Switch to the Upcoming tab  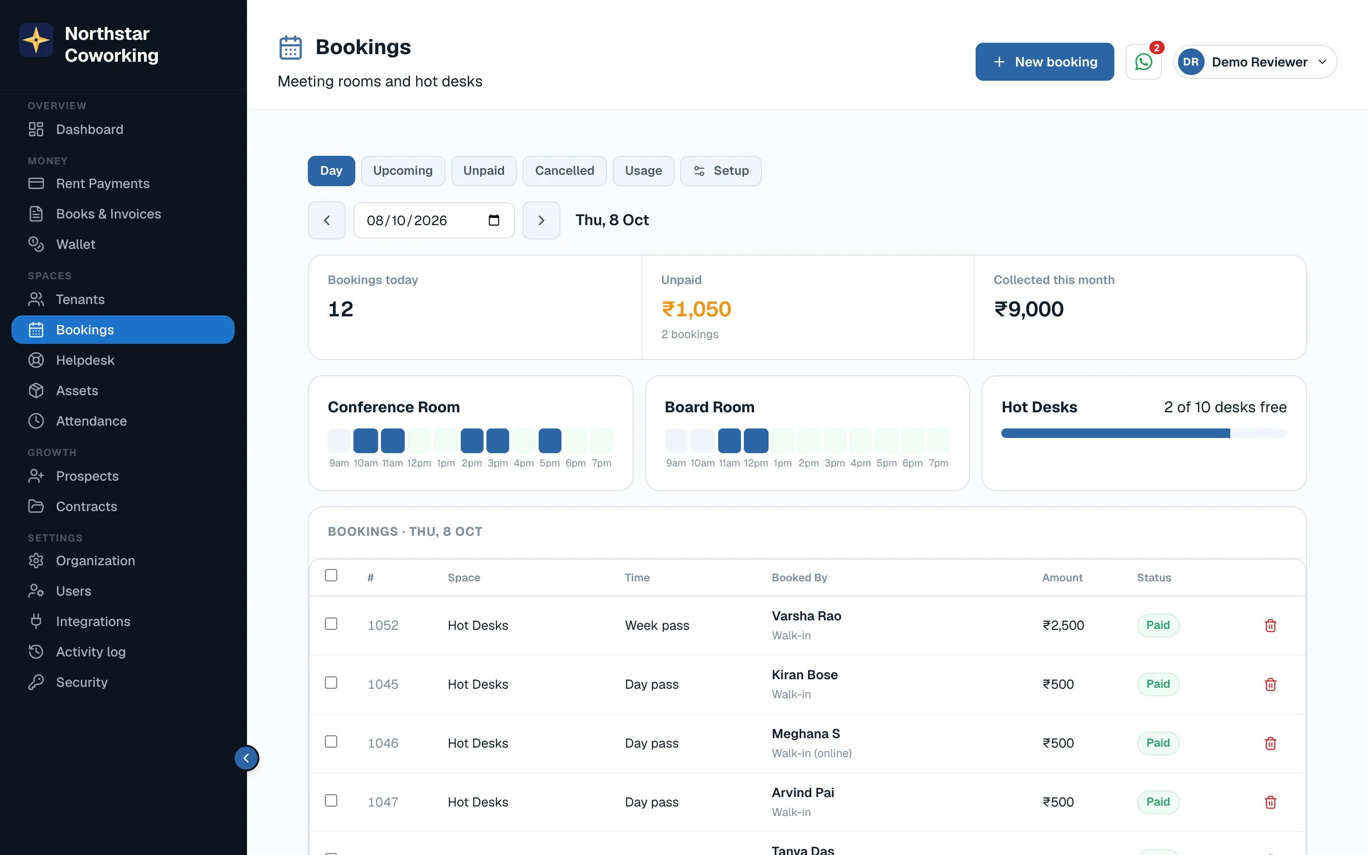coord(402,171)
